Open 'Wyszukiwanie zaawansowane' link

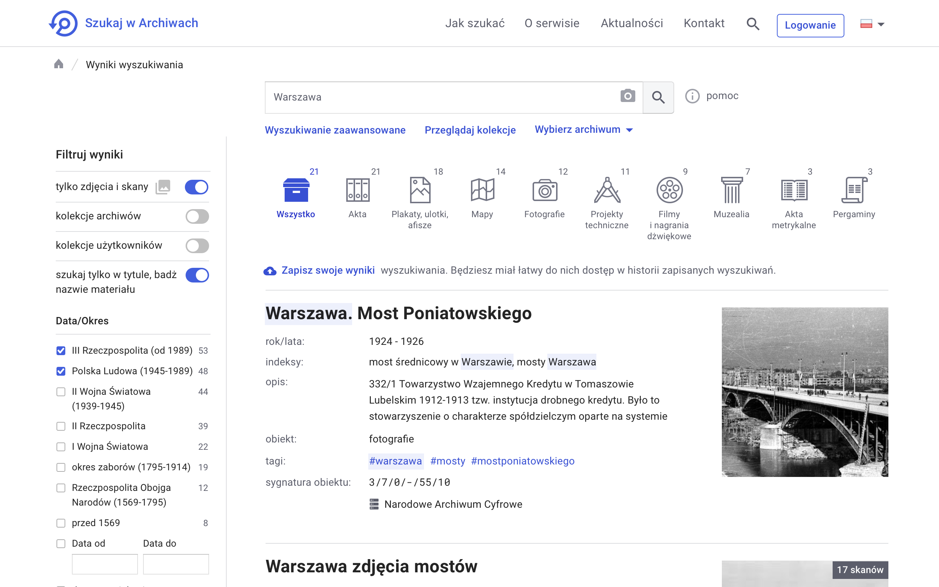(335, 130)
